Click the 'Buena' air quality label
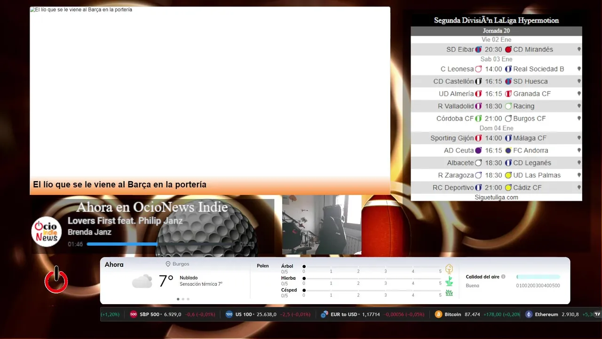The width and height of the screenshot is (602, 339). (472, 286)
